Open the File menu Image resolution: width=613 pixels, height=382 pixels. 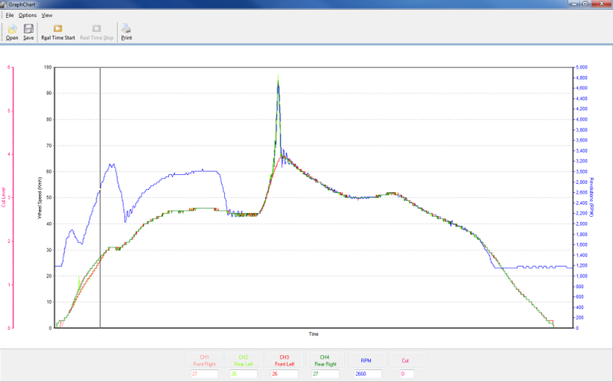click(x=10, y=15)
